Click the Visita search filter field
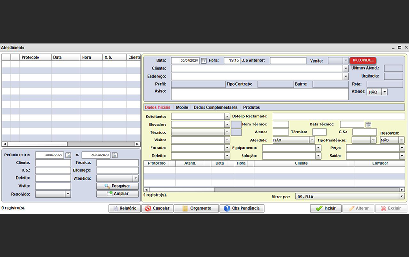Image resolution: width=409 pixels, height=257 pixels. point(53,186)
